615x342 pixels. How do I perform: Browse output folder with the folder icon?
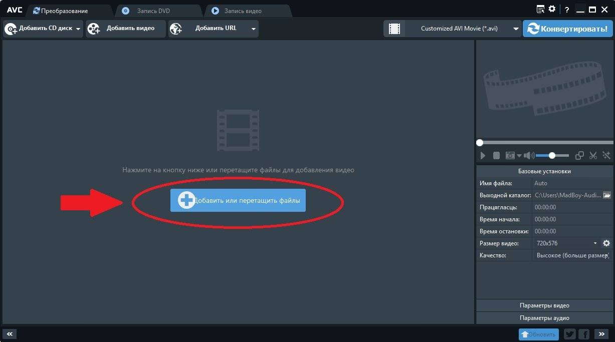click(606, 195)
